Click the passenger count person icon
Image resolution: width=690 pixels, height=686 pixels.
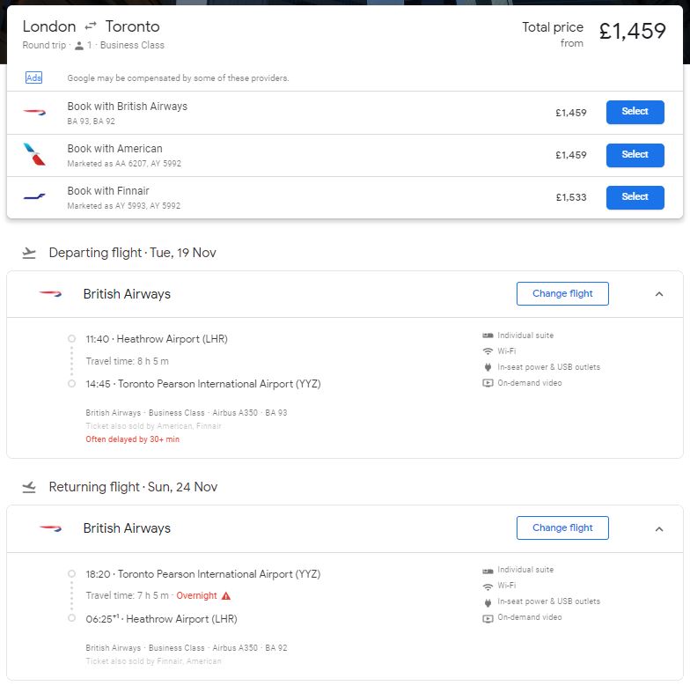(x=79, y=46)
